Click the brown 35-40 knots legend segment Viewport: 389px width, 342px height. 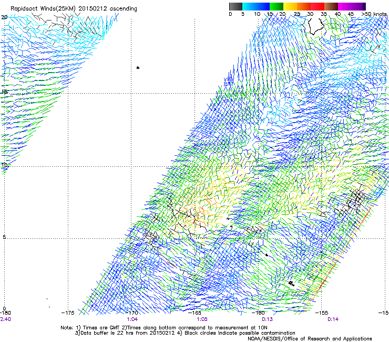331,6
